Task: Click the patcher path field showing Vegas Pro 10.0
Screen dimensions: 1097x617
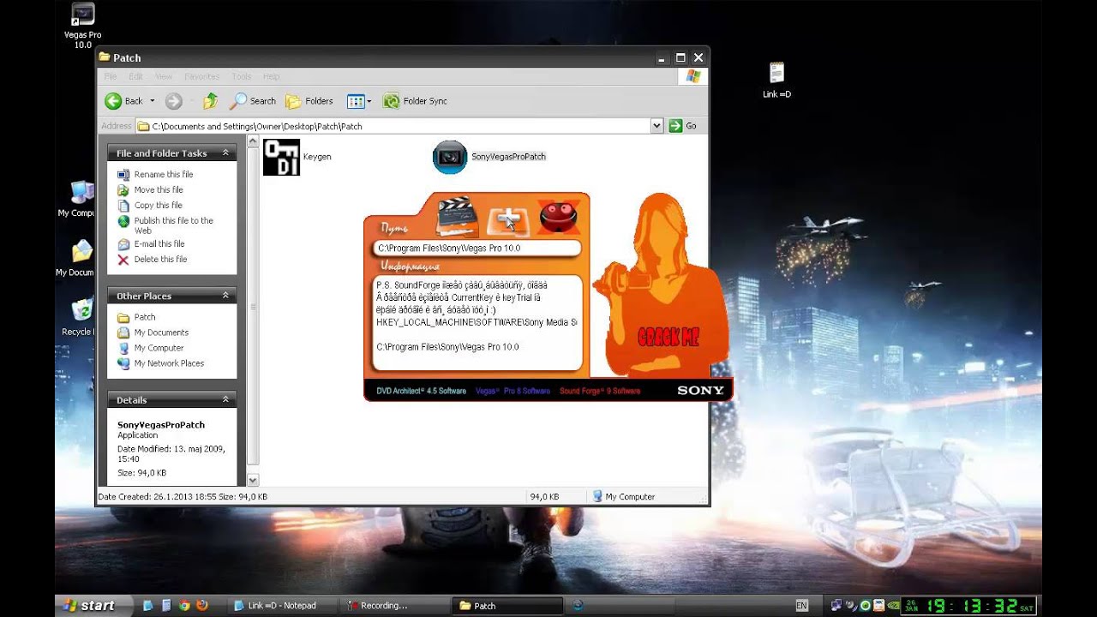Action: 479,249
